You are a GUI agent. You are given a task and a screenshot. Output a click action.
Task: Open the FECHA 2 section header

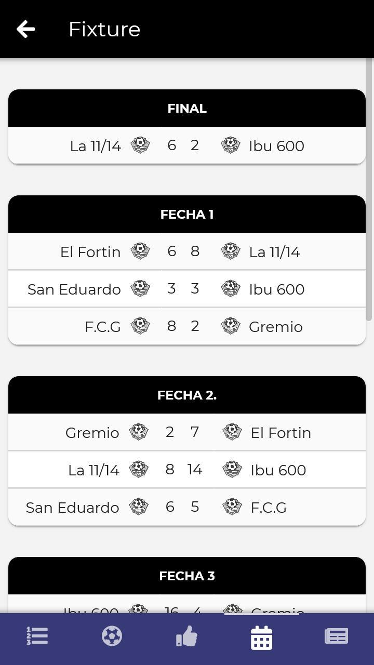pyautogui.click(x=187, y=395)
